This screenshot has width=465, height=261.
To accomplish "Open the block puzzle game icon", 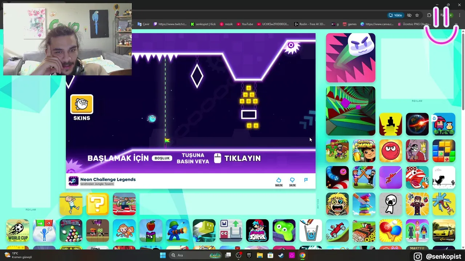I will [x=444, y=151].
